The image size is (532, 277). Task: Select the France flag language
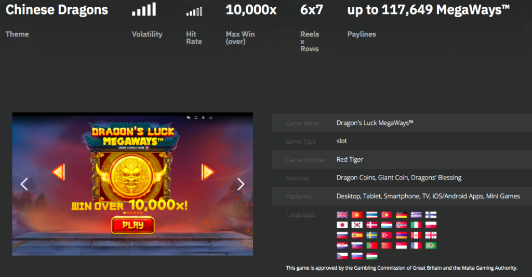[416, 245]
